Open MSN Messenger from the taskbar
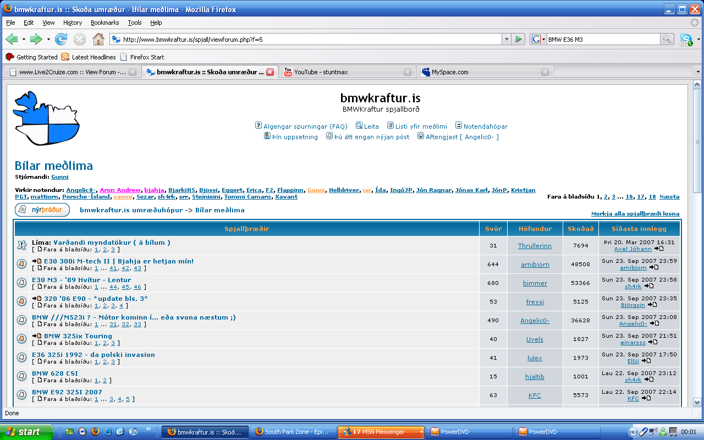704x440 pixels. [x=381, y=432]
